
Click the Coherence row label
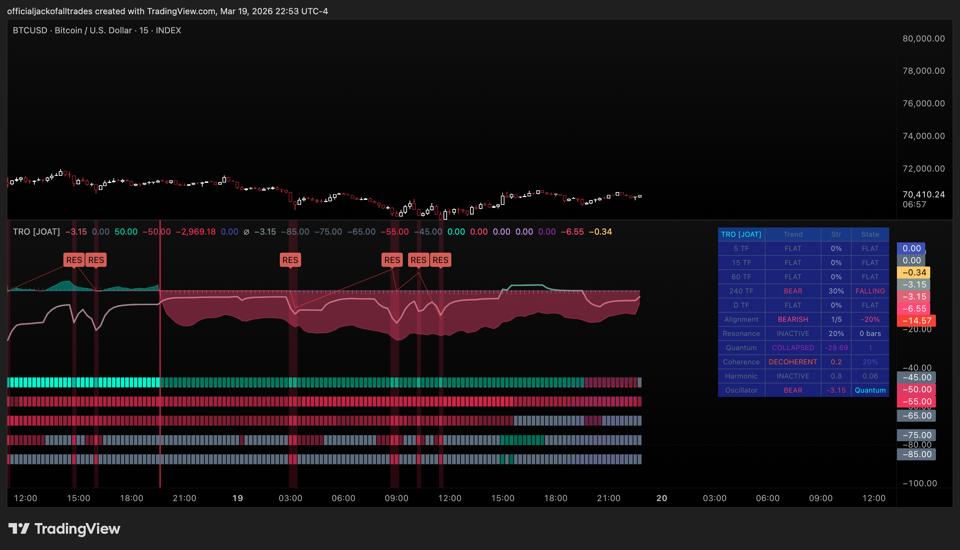(x=741, y=362)
